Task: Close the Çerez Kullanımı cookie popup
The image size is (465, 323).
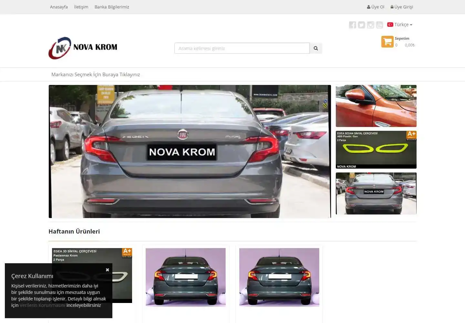Action: pyautogui.click(x=108, y=270)
